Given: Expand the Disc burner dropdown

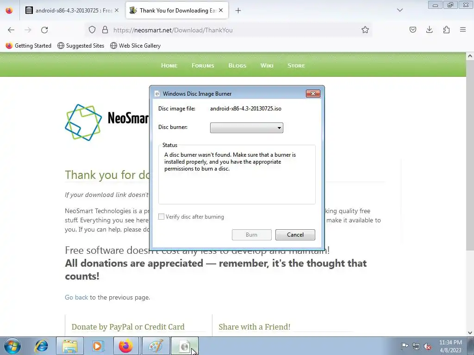Looking at the screenshot, I should 247,128.
